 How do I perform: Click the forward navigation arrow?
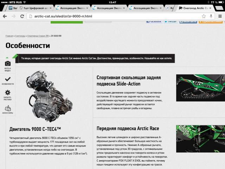(x=13, y=16)
